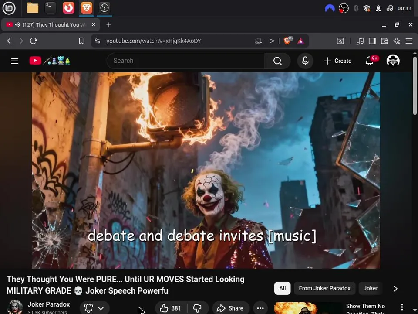Open the Brave Shields lion icon
Screen dimensions: 418x314
coord(287,41)
